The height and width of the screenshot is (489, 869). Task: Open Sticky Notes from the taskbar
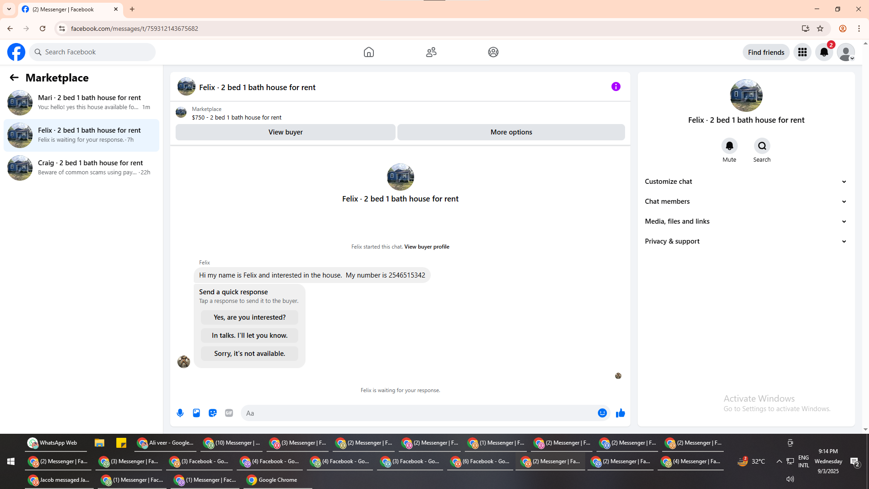(x=121, y=443)
